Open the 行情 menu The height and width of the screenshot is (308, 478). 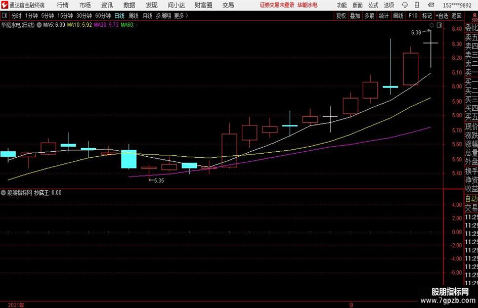[x=63, y=5]
